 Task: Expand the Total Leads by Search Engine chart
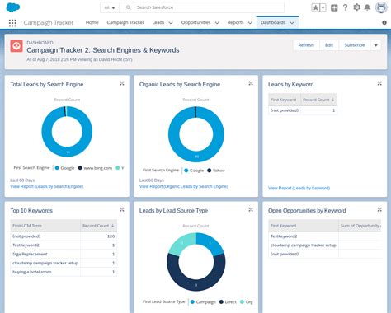pos(122,83)
